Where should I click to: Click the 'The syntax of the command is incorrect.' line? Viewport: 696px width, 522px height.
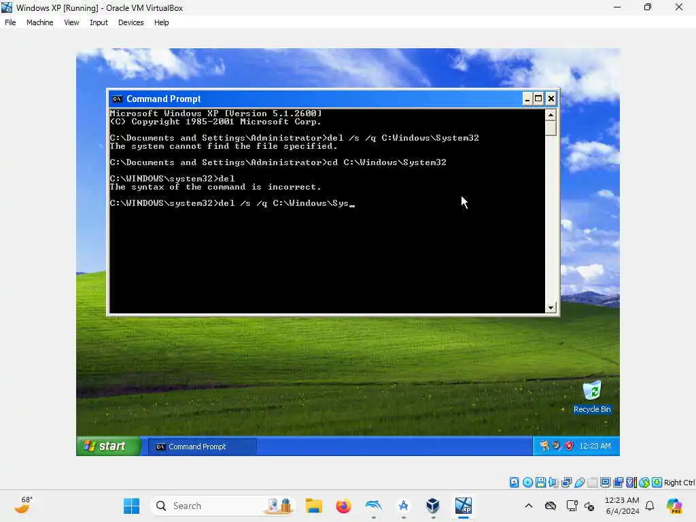pyautogui.click(x=215, y=187)
